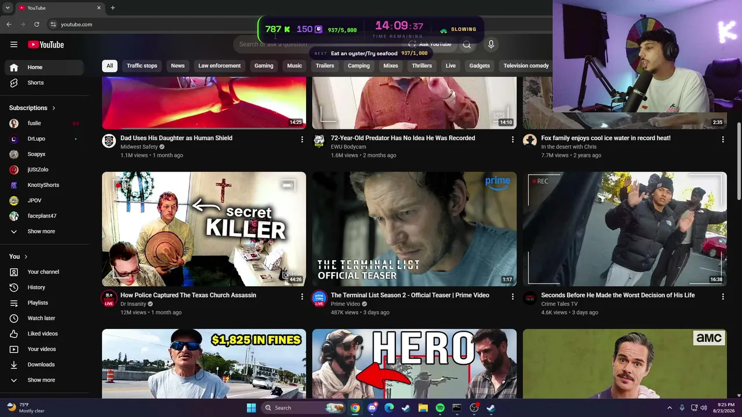Select the Traffic stops filter chip
The width and height of the screenshot is (742, 417).
coord(142,65)
